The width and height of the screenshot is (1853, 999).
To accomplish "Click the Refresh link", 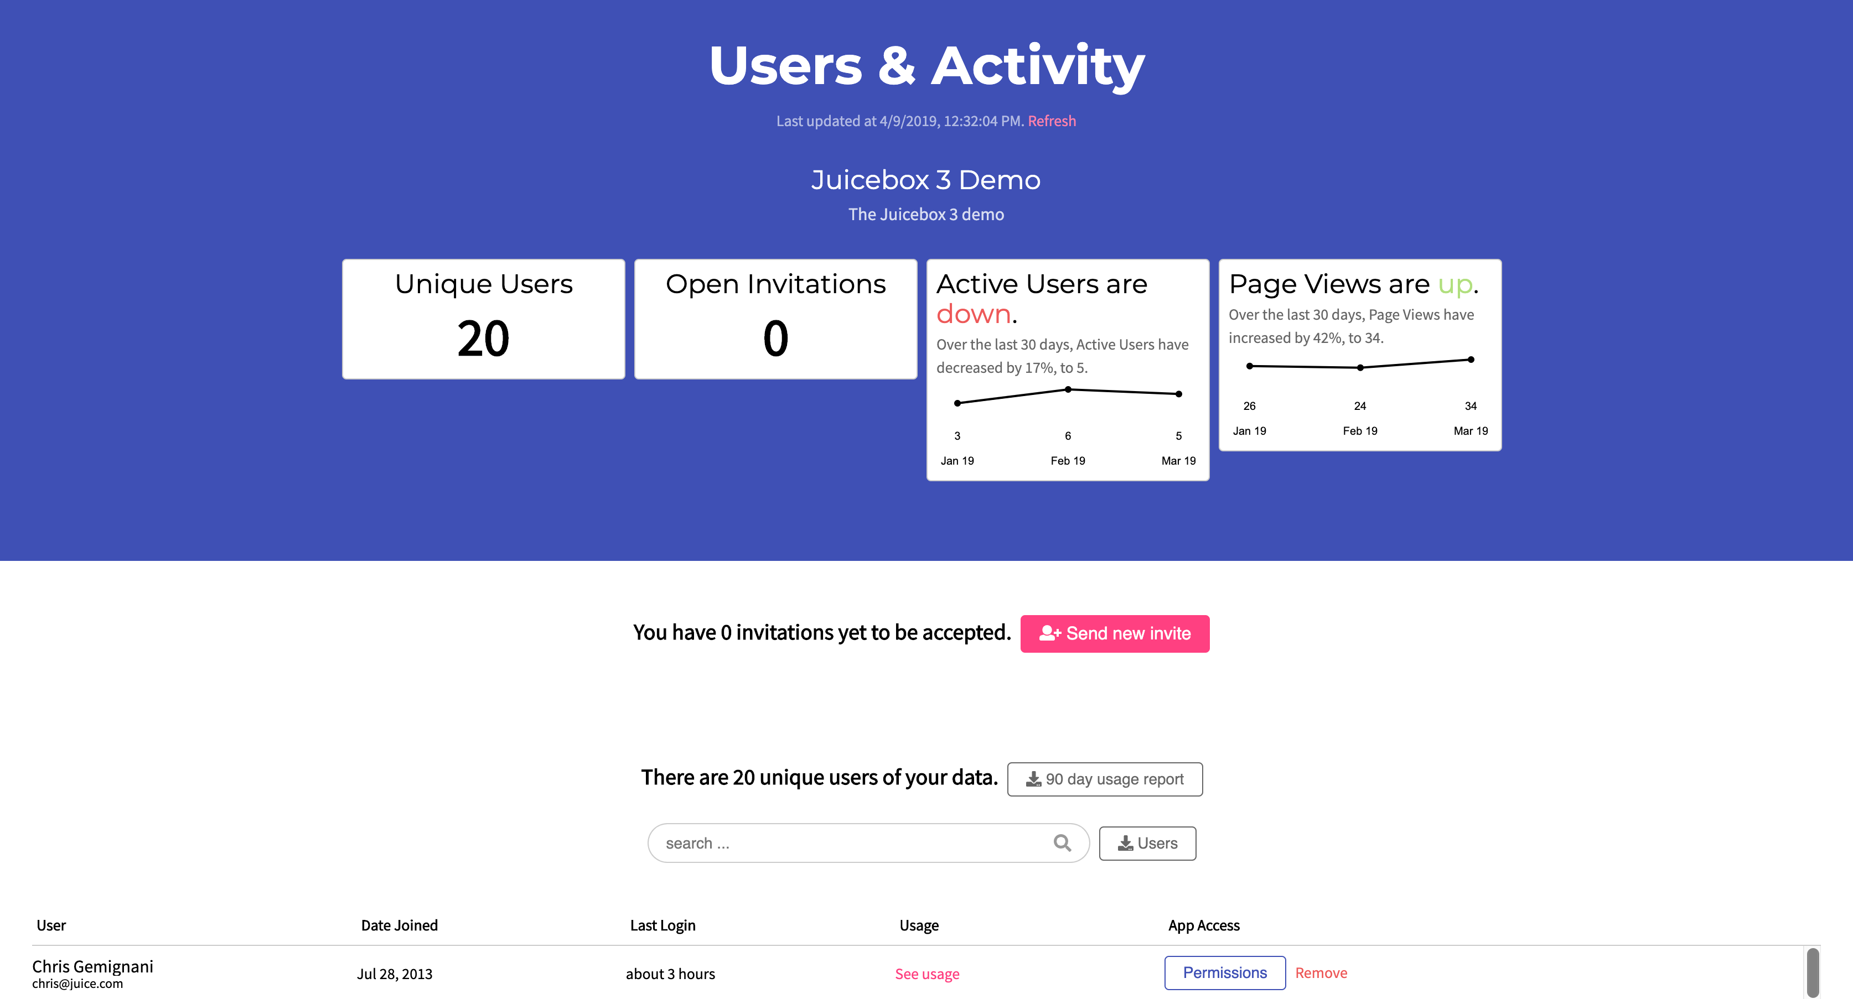I will tap(1052, 121).
